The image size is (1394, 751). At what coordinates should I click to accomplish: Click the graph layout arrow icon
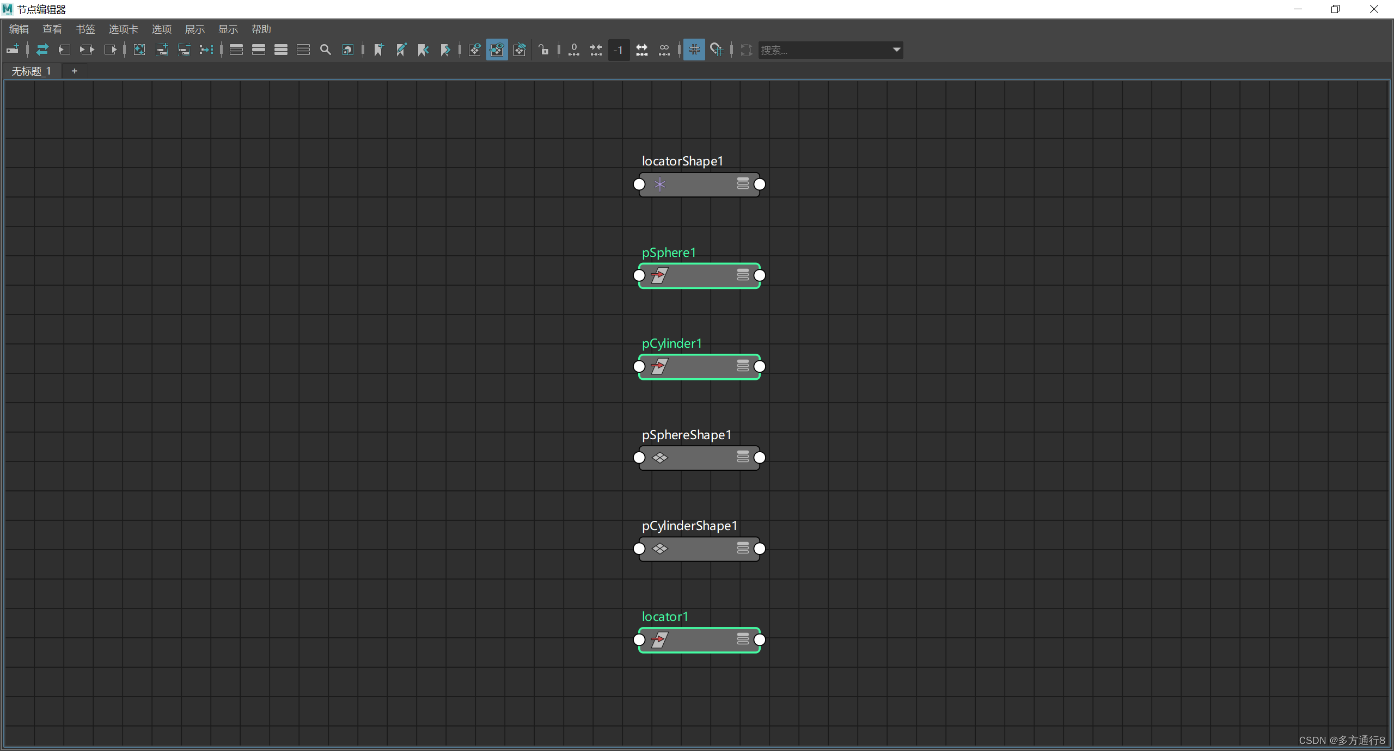pyautogui.click(x=206, y=50)
